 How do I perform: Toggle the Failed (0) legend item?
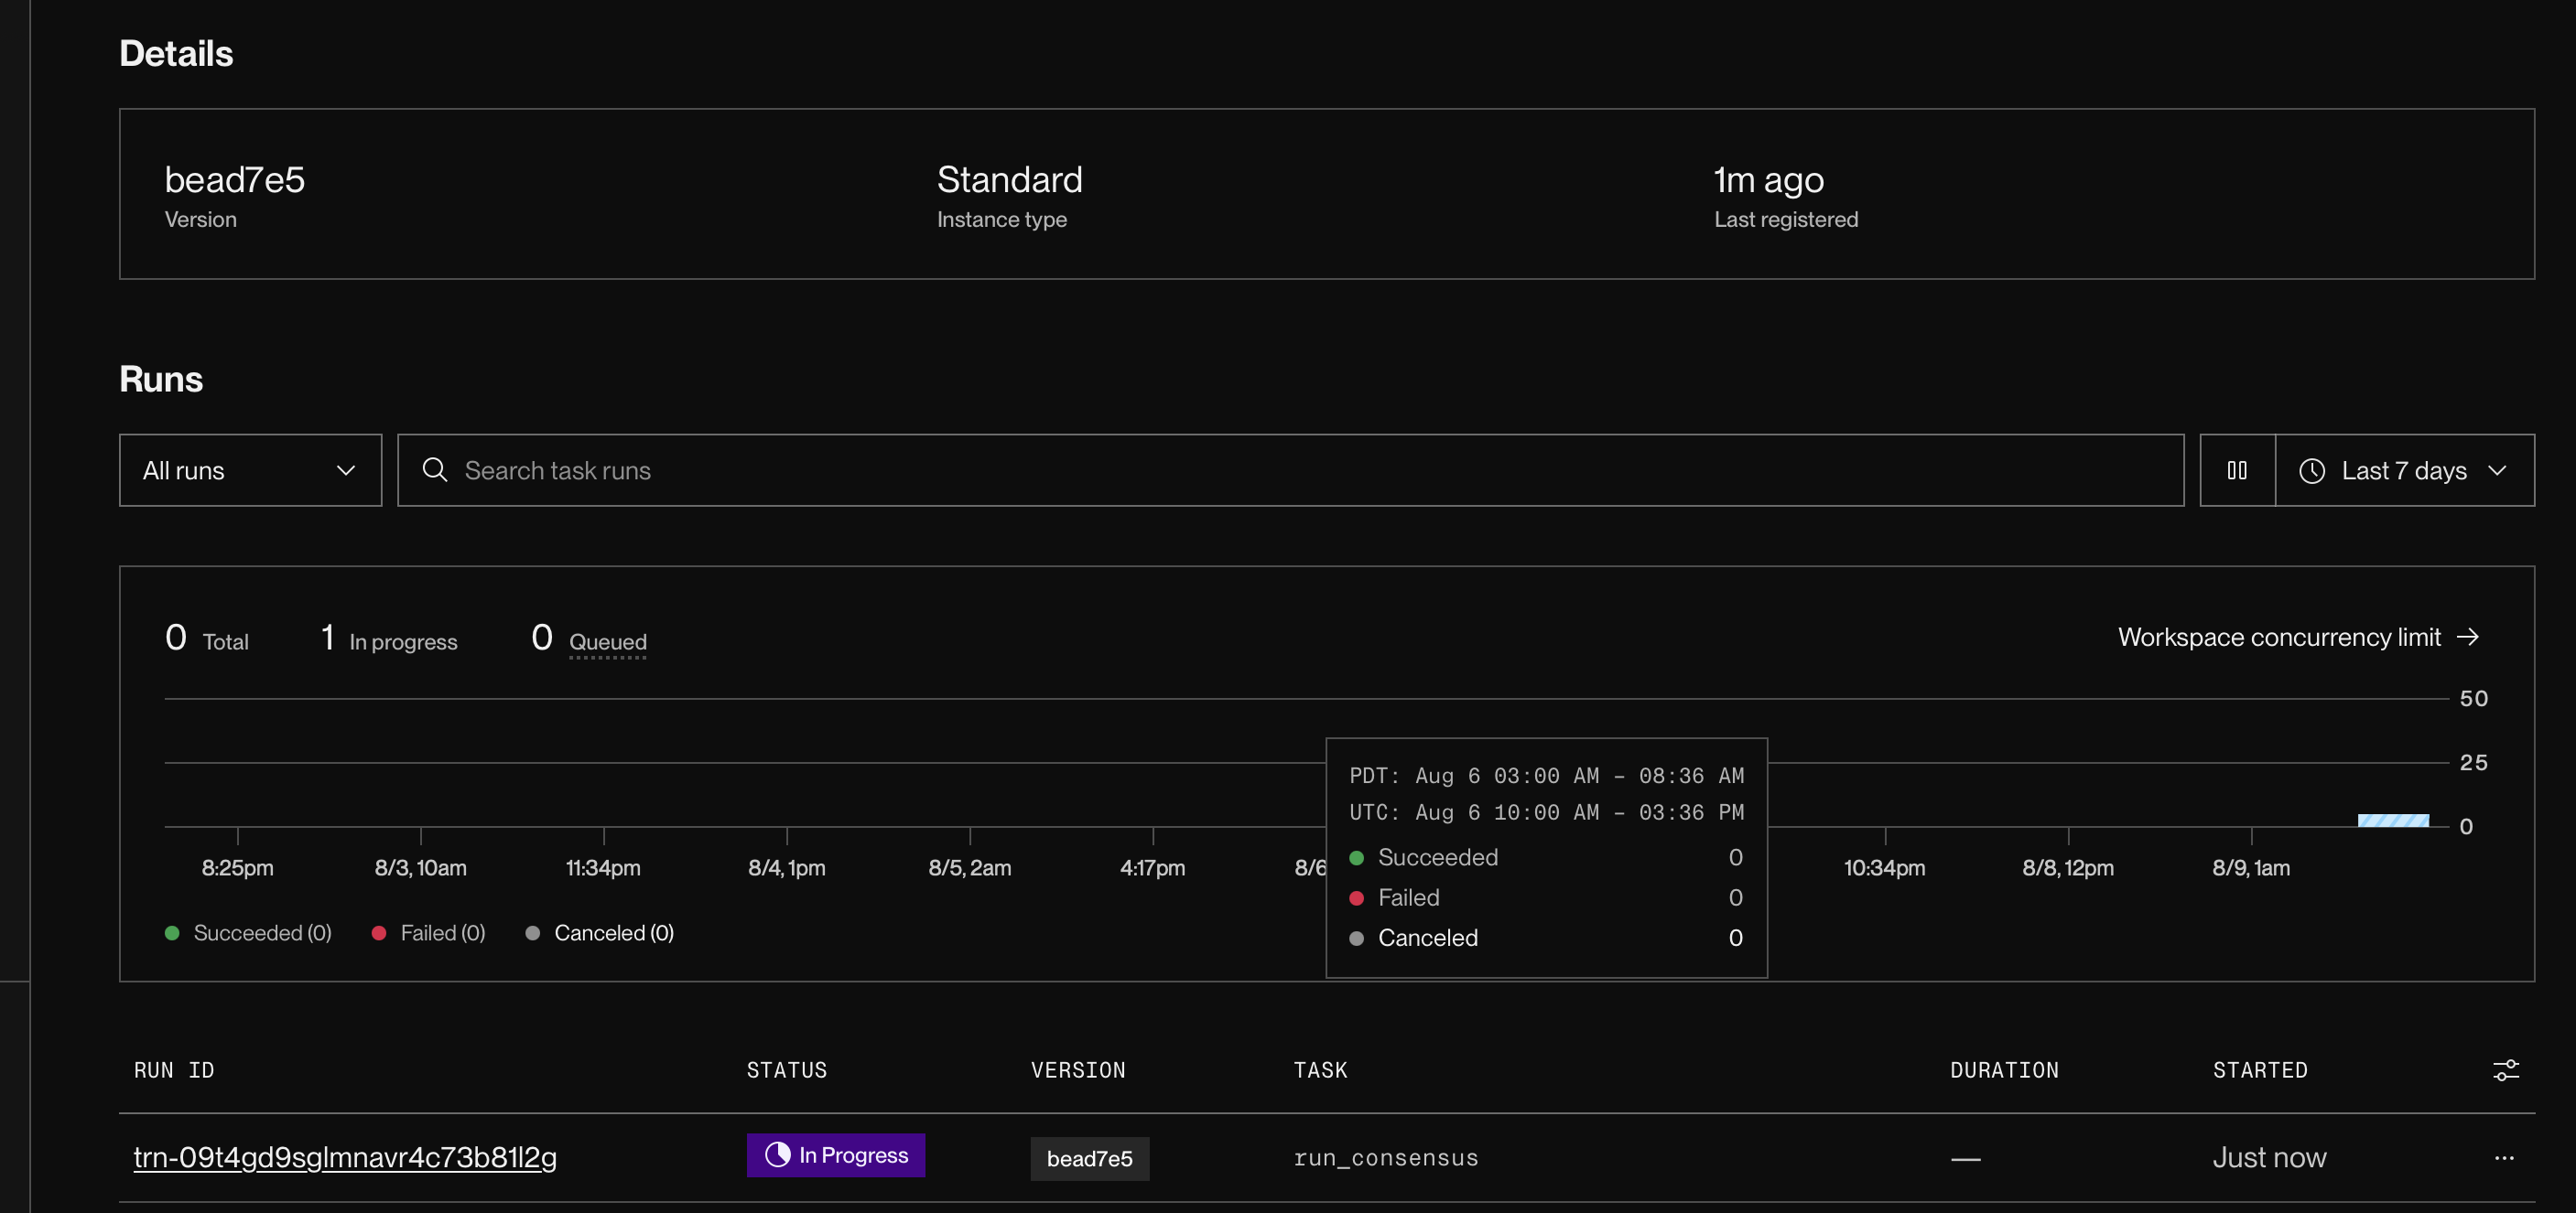[x=428, y=932]
